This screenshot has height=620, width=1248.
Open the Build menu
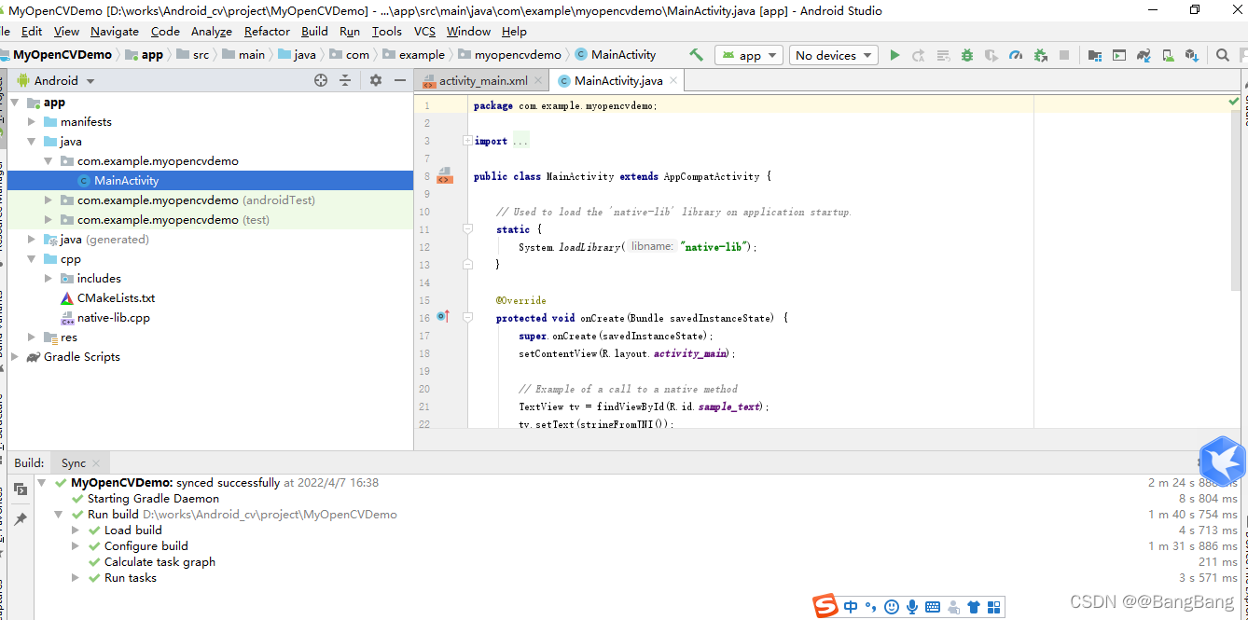click(314, 31)
